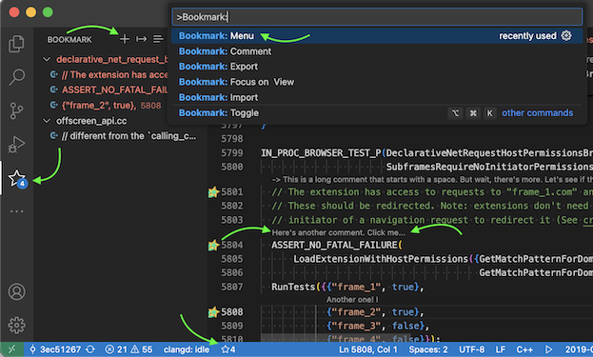Open the Bookmark star view with badge 4
This screenshot has width=593, height=357.
17,179
